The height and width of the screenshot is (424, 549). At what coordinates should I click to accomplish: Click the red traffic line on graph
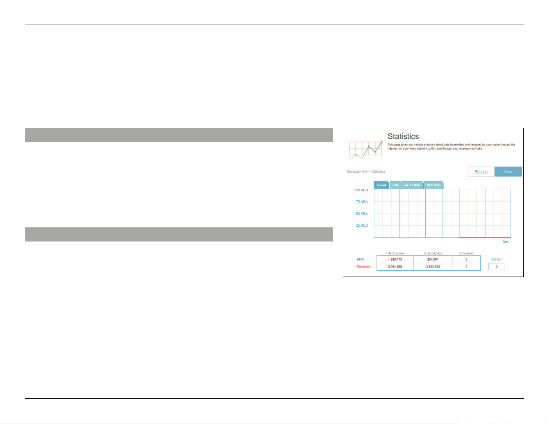click(485, 237)
